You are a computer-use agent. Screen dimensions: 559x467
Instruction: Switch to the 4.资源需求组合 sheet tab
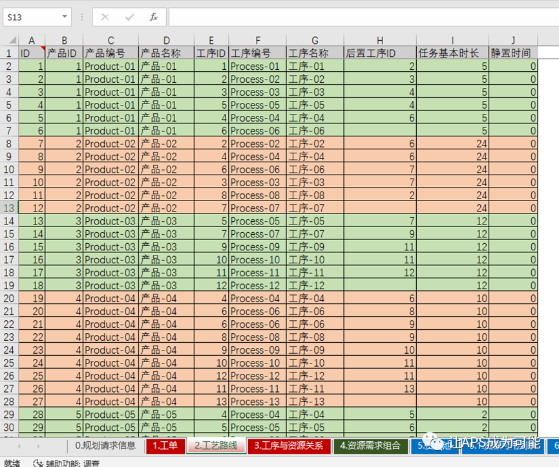click(x=370, y=446)
